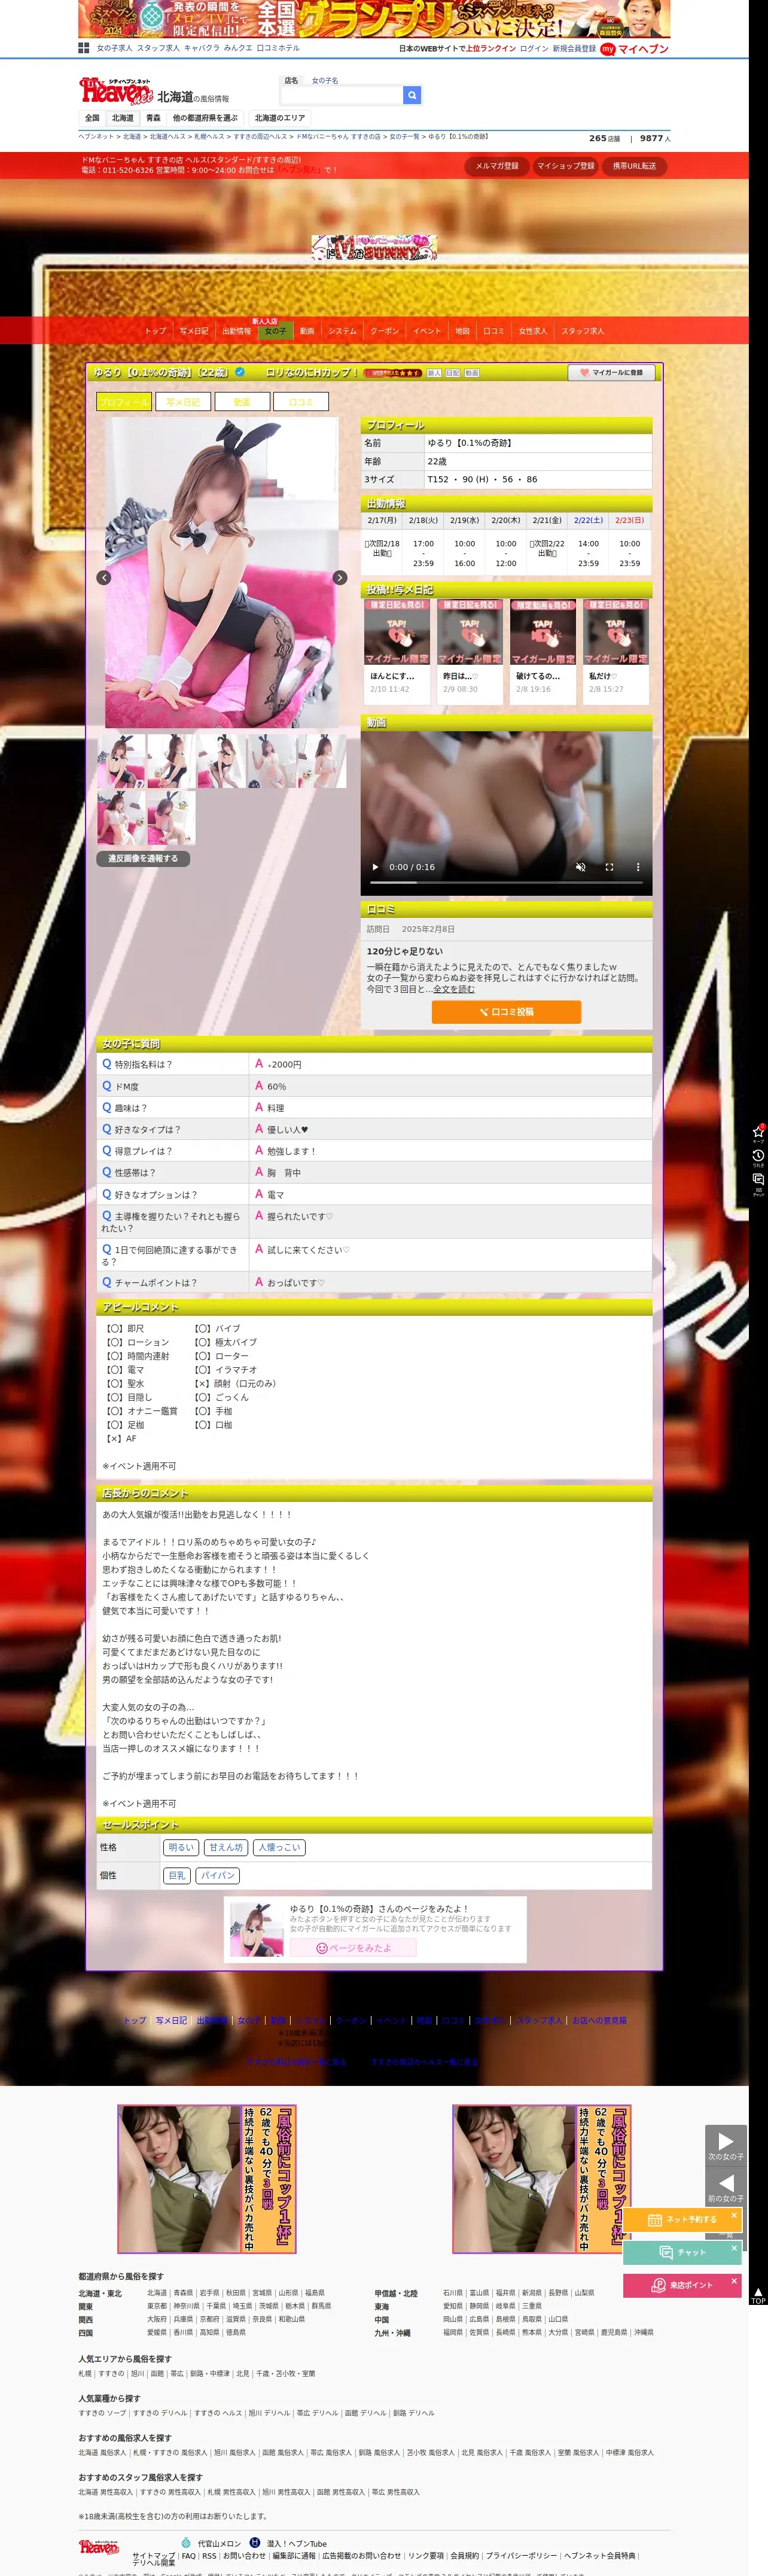Open 全文を読む review link

coord(454,989)
